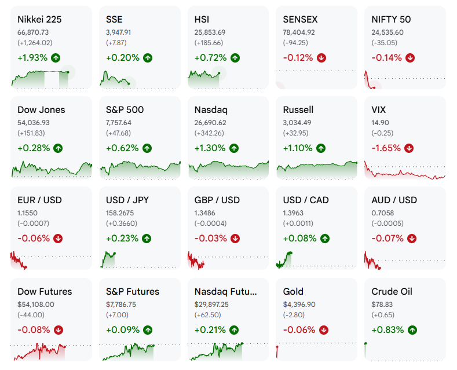The image size is (457, 370).
Task: Click the green up arrow on Nikkei 225
Action: coord(56,58)
